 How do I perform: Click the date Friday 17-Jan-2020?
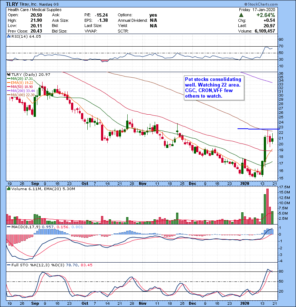[257, 10]
